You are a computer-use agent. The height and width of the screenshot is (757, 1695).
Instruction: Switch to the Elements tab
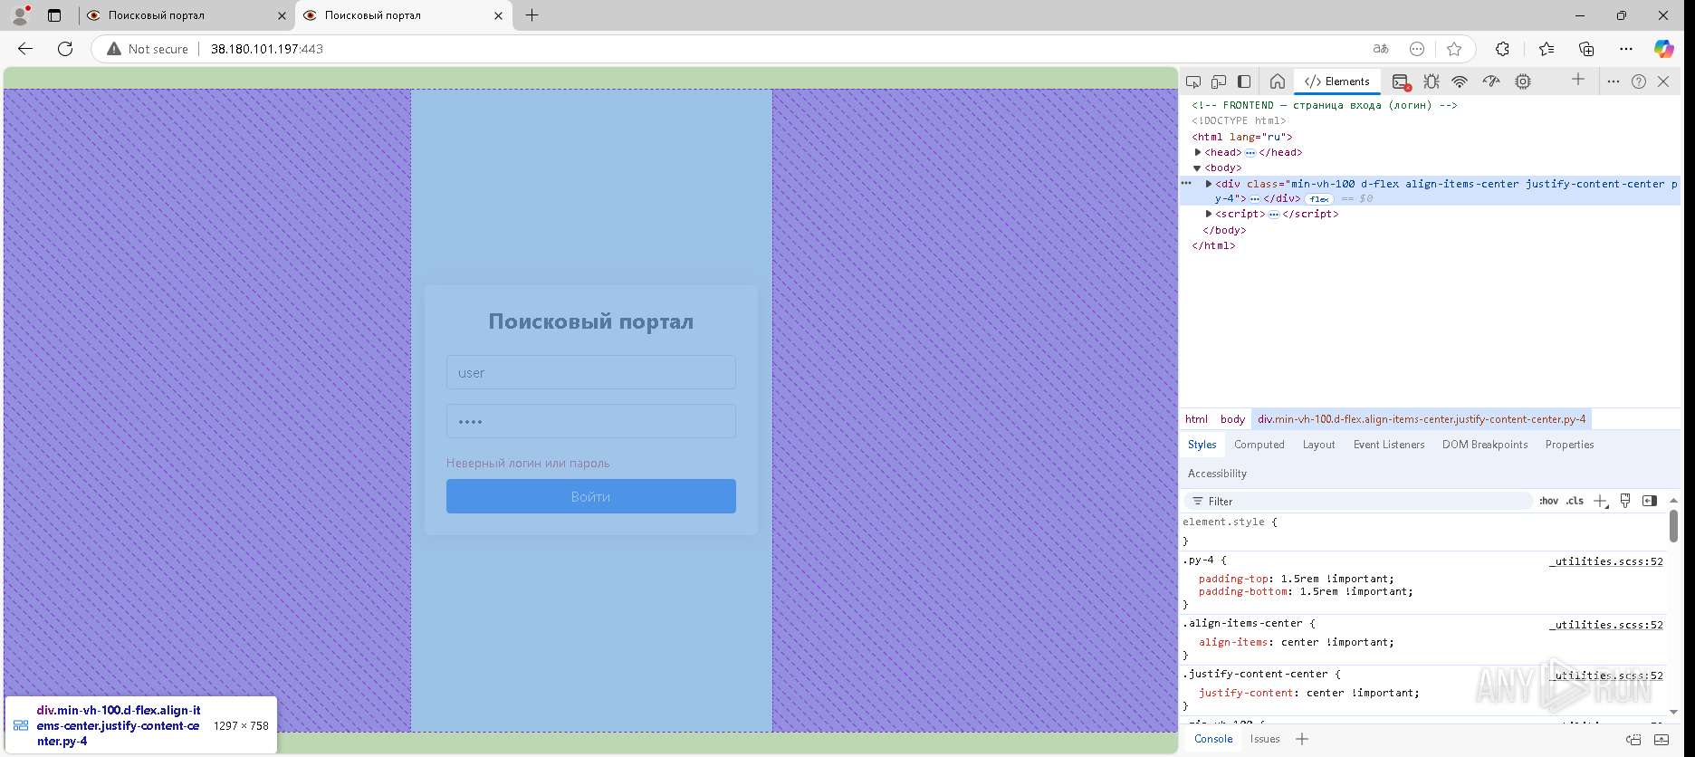(1337, 81)
